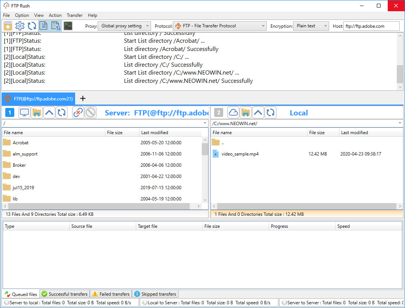This screenshot has width=405, height=308.
Task: Open the Protocol dropdown list
Action: (x=220, y=26)
